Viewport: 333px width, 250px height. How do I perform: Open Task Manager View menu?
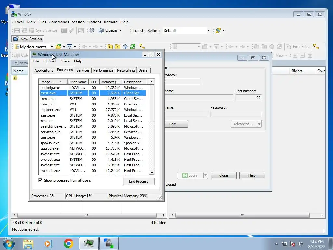[65, 61]
